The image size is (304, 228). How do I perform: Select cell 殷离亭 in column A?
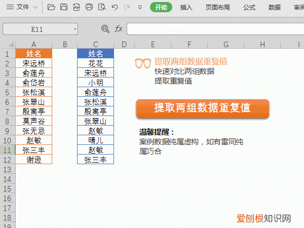(34, 111)
